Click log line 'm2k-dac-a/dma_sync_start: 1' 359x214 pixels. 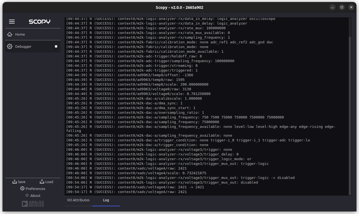click(131, 108)
